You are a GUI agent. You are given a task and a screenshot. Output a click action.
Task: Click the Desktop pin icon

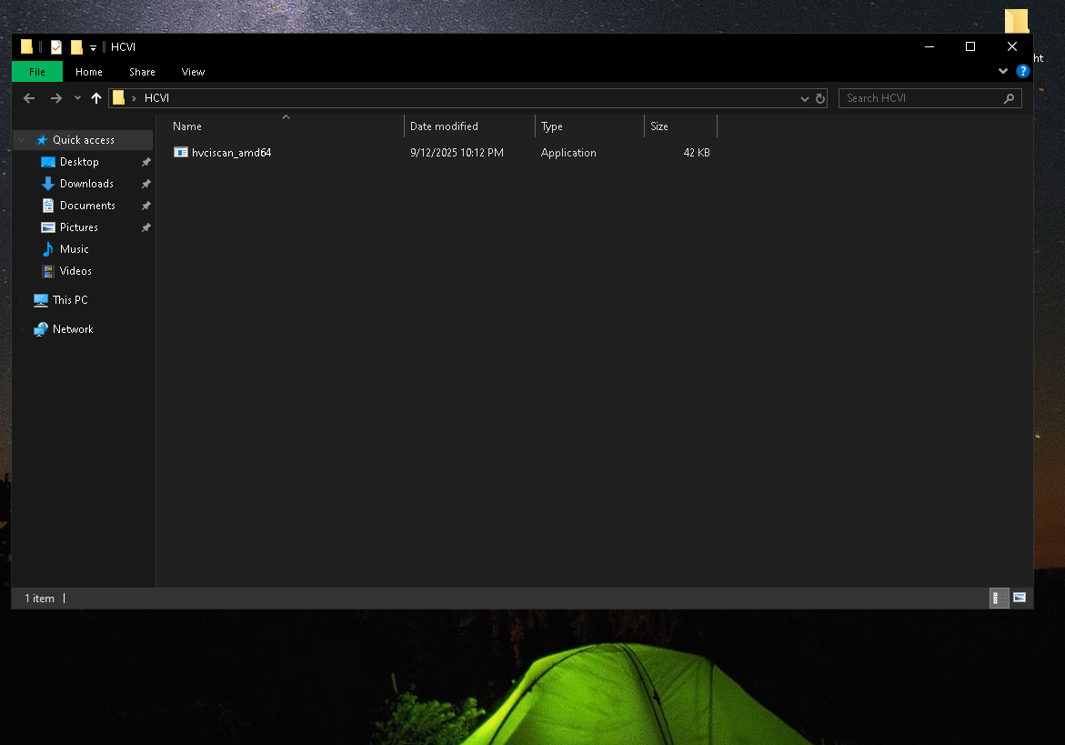click(x=146, y=162)
